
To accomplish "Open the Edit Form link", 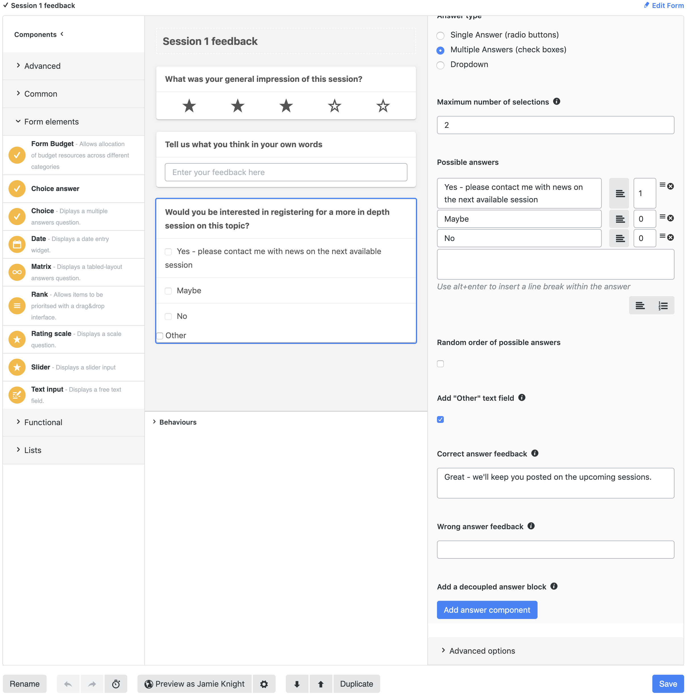I will click(x=663, y=5).
